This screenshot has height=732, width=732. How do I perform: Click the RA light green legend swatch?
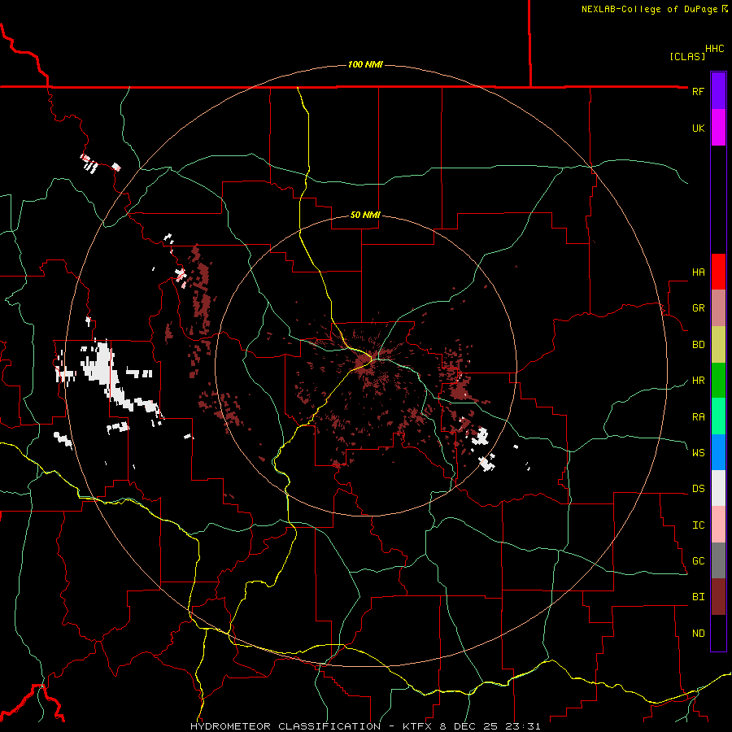pos(718,416)
